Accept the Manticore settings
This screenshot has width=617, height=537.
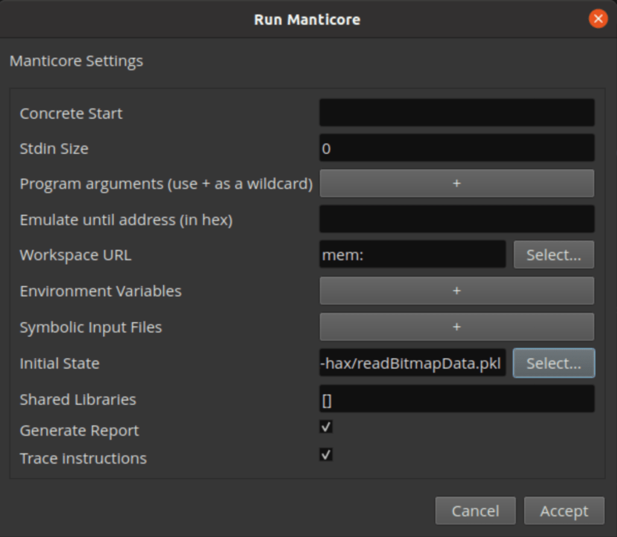pyautogui.click(x=564, y=511)
